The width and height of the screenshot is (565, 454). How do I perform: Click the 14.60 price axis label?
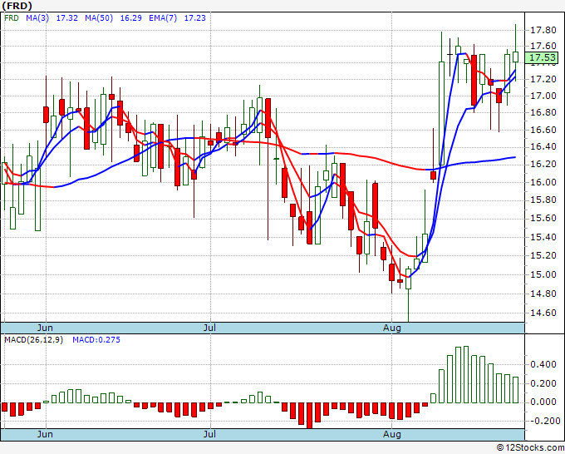coord(543,313)
